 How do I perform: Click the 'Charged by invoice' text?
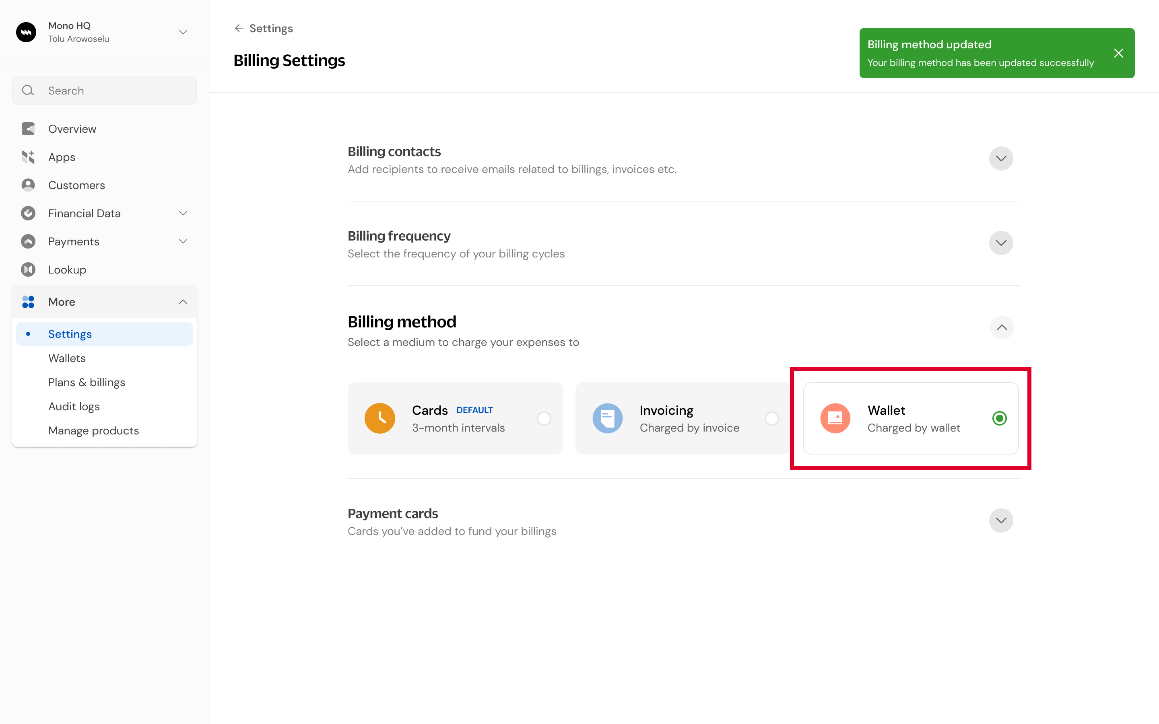[x=690, y=428]
